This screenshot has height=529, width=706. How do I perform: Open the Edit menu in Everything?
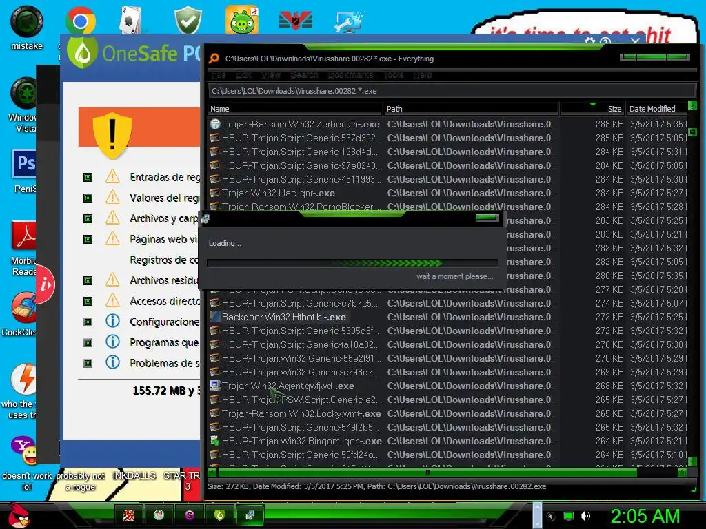click(x=243, y=74)
